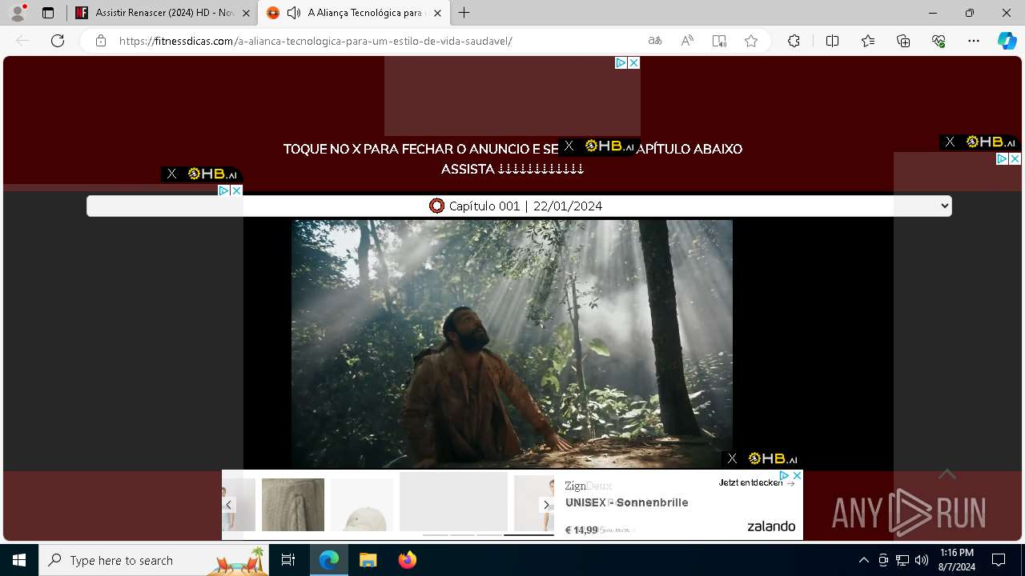Open a new browser tab
The image size is (1025, 576).
coord(464,13)
